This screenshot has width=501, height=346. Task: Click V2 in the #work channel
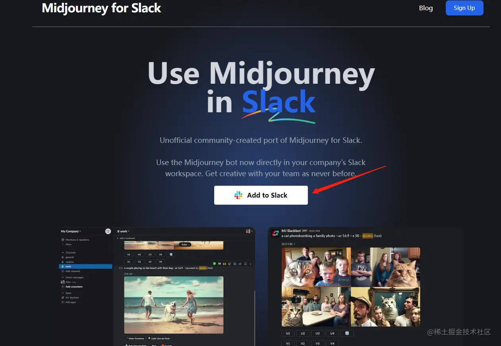(139, 262)
